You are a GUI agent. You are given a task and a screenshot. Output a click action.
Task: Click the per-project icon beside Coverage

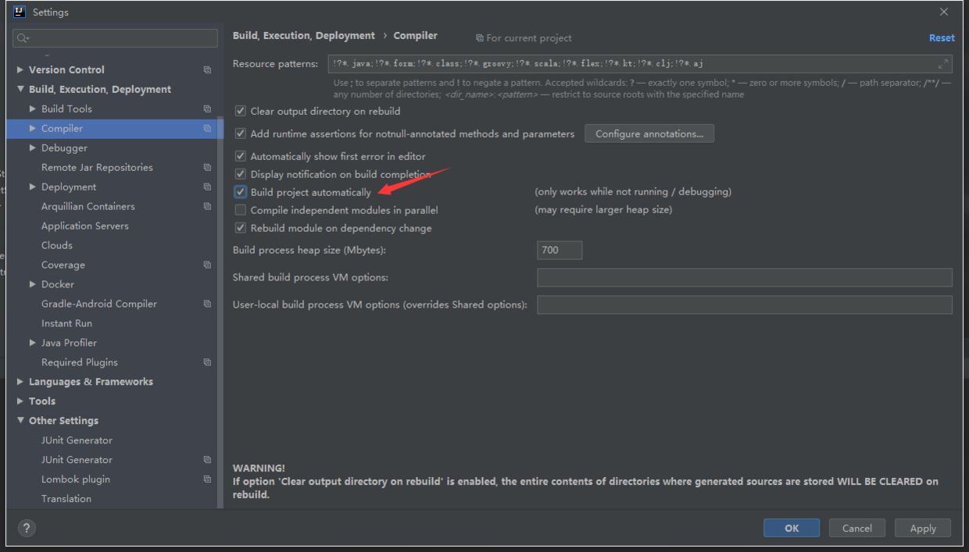point(207,265)
